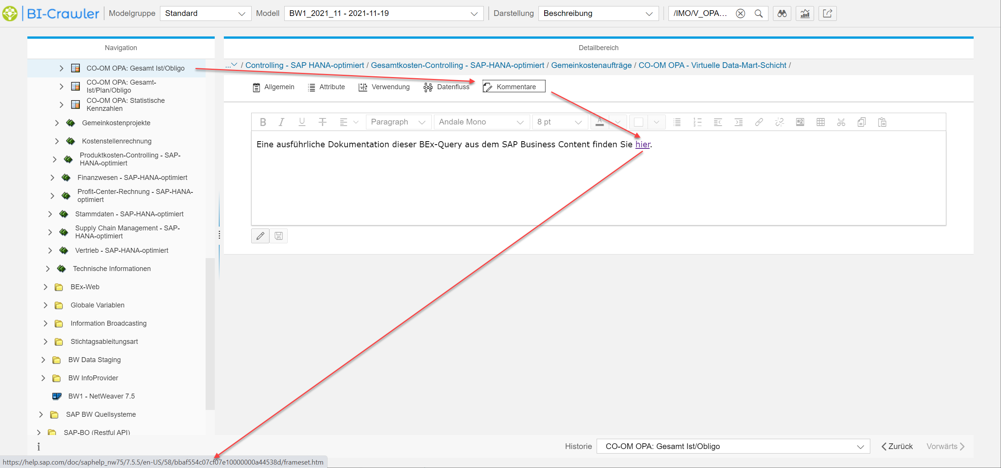
Task: Click the insert table icon
Action: [x=820, y=122]
